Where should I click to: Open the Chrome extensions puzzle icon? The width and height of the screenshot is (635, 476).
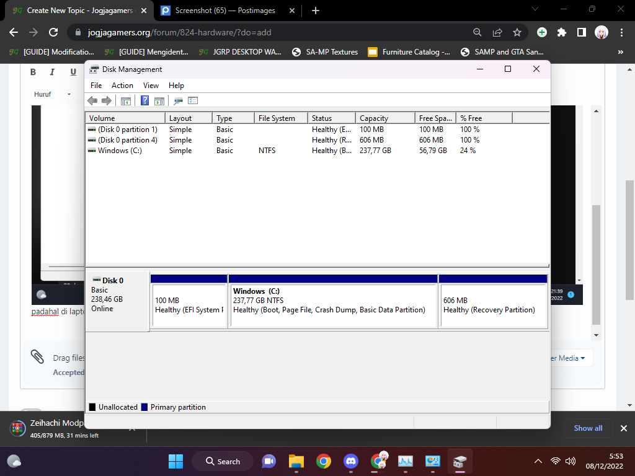562,32
